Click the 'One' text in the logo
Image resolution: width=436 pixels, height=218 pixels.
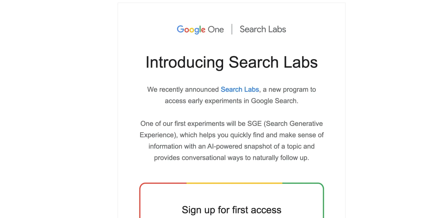(216, 29)
